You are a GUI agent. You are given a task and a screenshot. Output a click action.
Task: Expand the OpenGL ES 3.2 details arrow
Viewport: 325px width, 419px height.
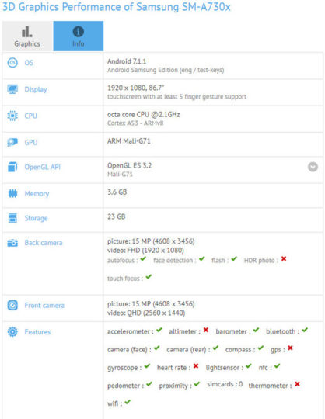coord(313,167)
